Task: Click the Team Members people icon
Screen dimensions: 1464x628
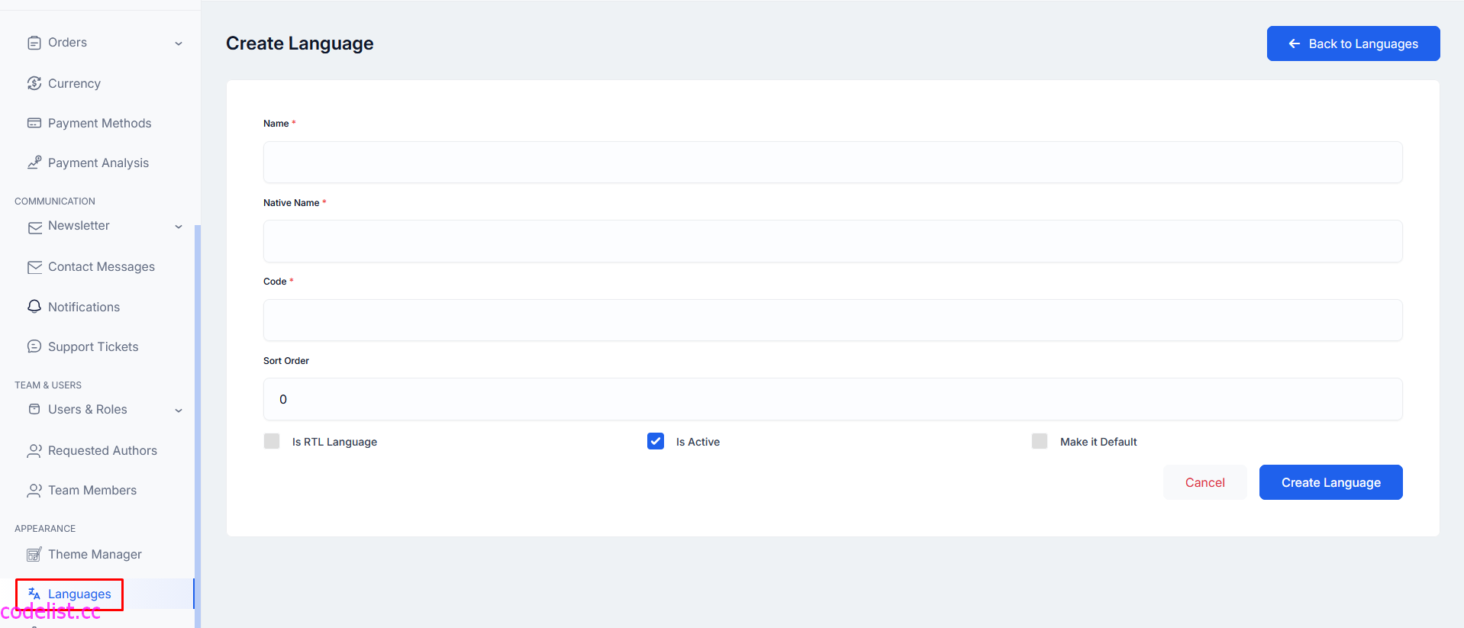Action: click(34, 491)
